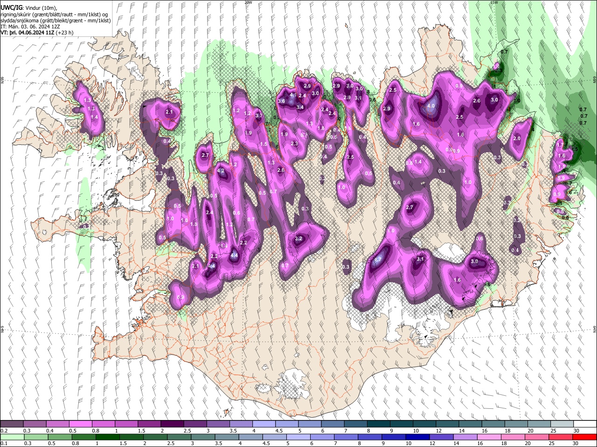Pick the darkest purple swatch above 2 in snow legend
597x447 pixels.
pyautogui.click(x=172, y=424)
